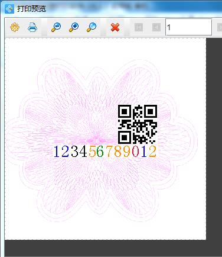This screenshot has width=222, height=257.
Task: Click the dark gray area right of page
Action: pos(214,138)
